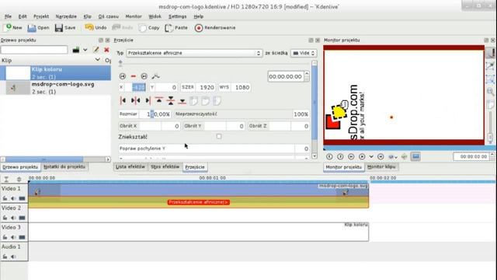
Task: Open the Monitor menu
Action: pos(134,16)
